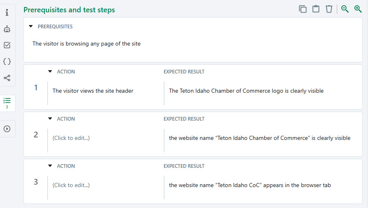Edit the empty action field of step 3

pos(71,185)
